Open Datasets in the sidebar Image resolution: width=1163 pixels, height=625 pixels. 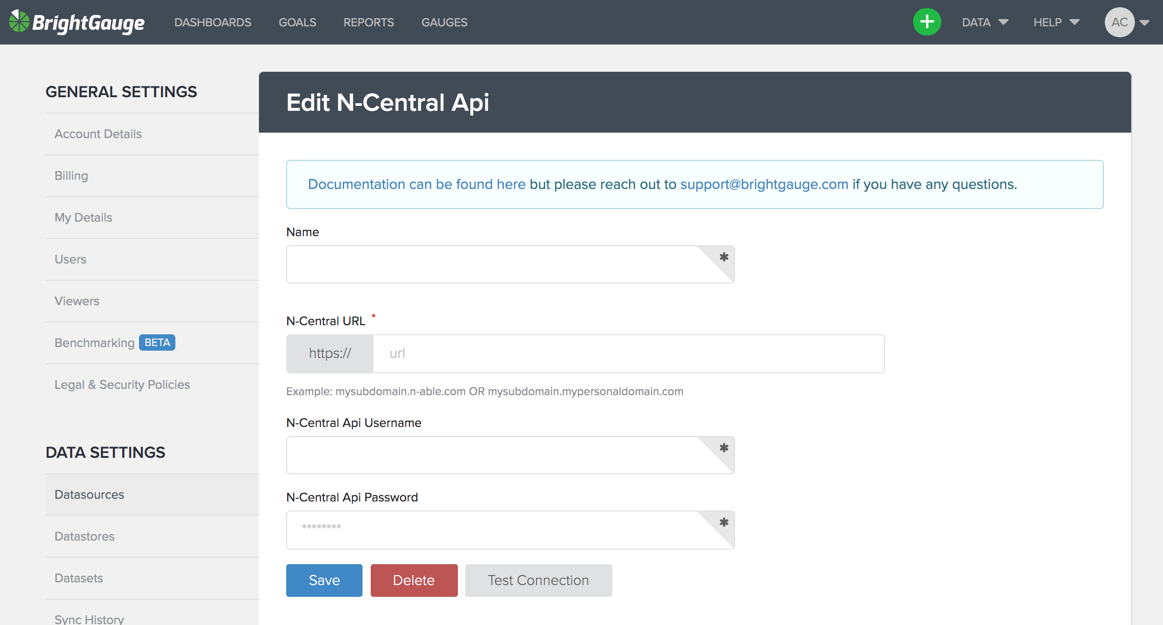(152, 578)
